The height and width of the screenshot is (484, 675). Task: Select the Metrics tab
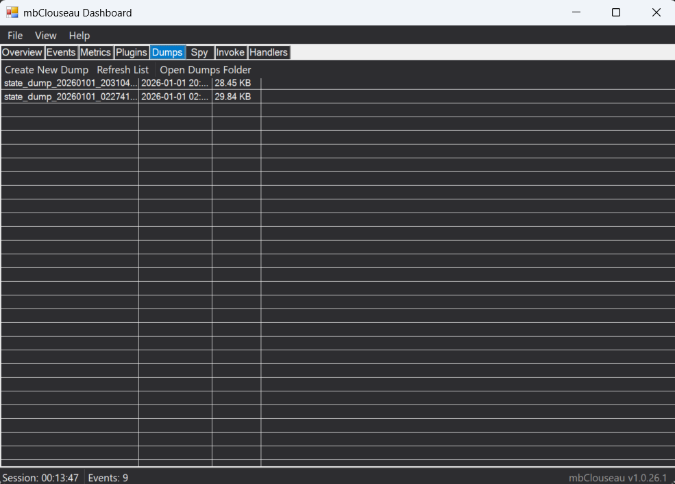pyautogui.click(x=96, y=52)
